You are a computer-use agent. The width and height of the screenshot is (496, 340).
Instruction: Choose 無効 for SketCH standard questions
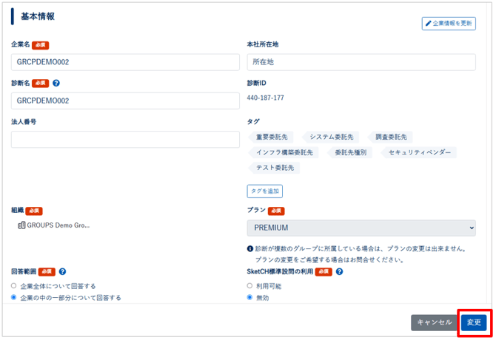coord(249,297)
